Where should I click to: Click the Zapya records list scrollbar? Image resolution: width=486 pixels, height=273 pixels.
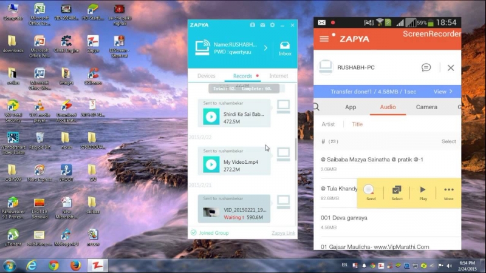(x=296, y=149)
